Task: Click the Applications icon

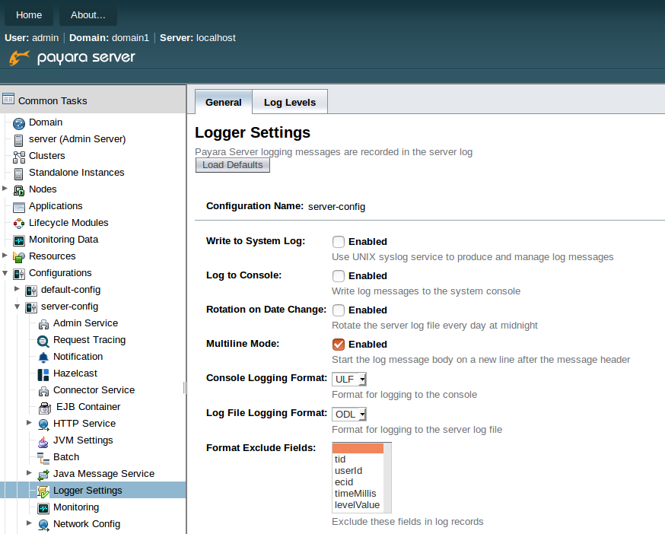Action: click(x=19, y=207)
